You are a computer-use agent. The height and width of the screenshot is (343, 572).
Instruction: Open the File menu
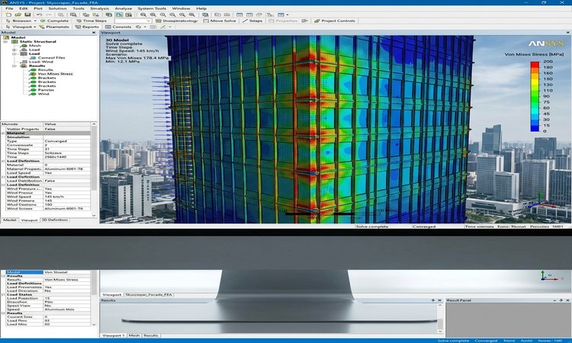click(x=9, y=8)
